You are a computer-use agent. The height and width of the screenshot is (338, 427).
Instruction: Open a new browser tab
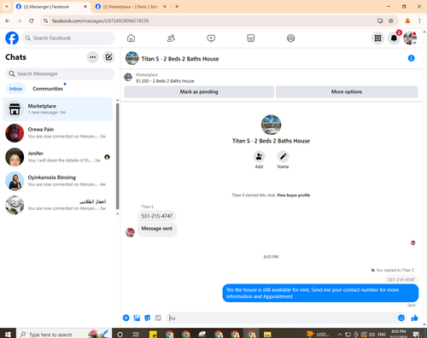pyautogui.click(x=177, y=7)
